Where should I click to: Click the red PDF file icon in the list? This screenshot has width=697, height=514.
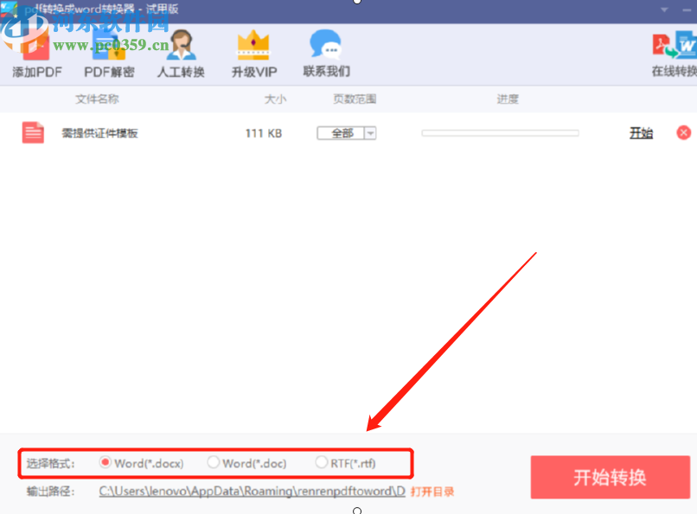[32, 132]
